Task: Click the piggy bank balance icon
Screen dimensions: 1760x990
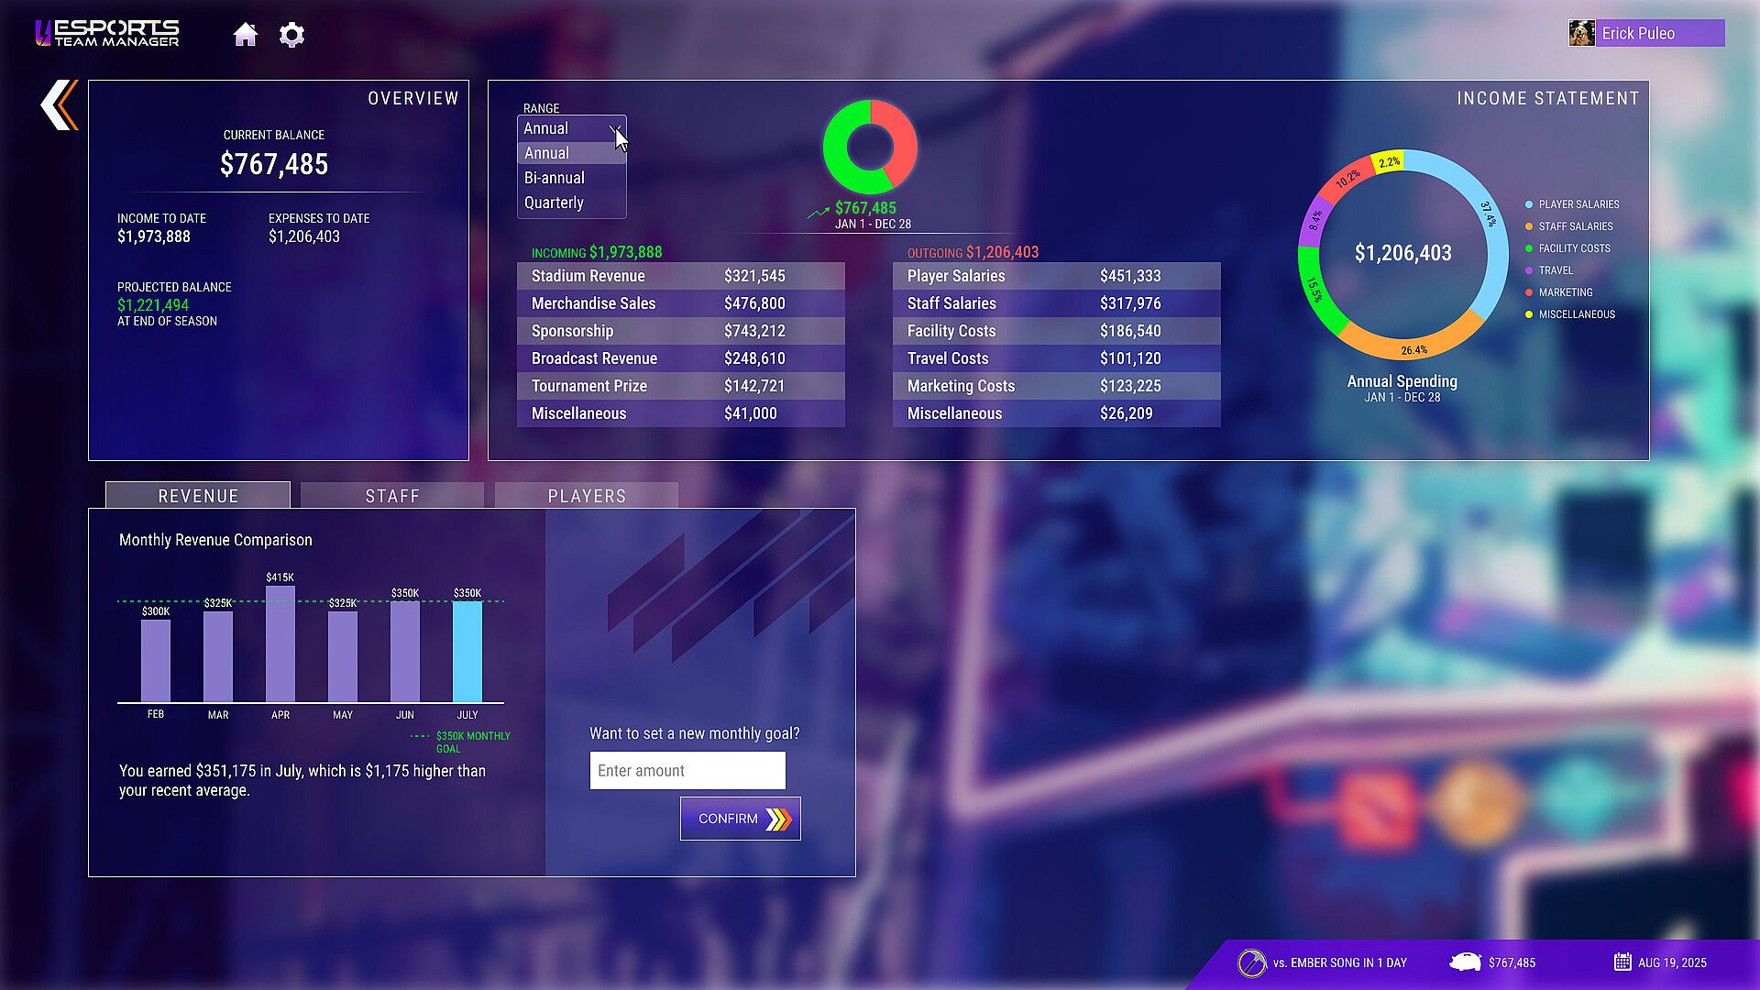Action: pyautogui.click(x=1465, y=962)
